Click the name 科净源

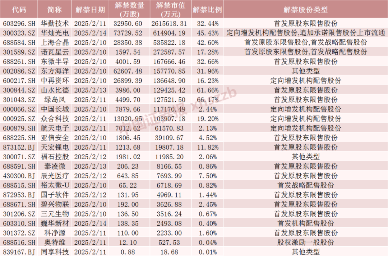pyautogui.click(x=55, y=233)
